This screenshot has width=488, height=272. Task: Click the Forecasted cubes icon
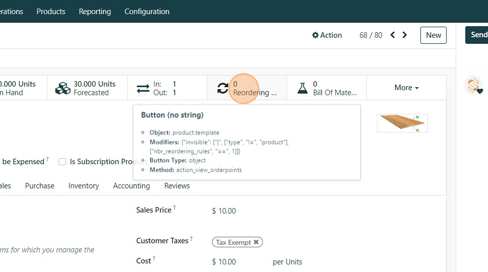pos(63,89)
